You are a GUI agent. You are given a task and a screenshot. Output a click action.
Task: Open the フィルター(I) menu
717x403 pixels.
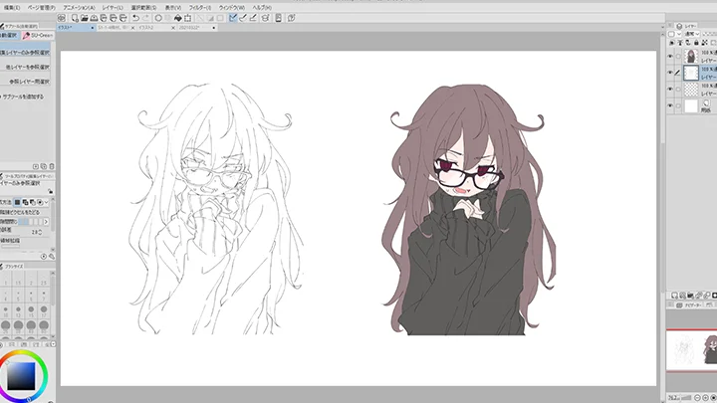tap(200, 8)
